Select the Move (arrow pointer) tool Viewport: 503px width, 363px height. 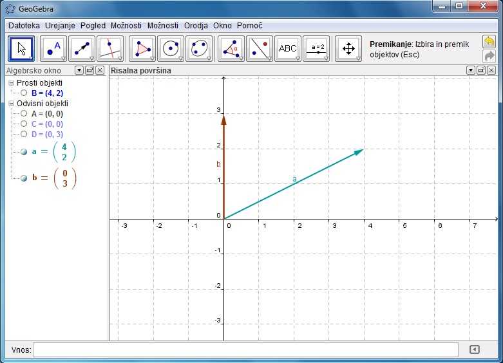(21, 48)
